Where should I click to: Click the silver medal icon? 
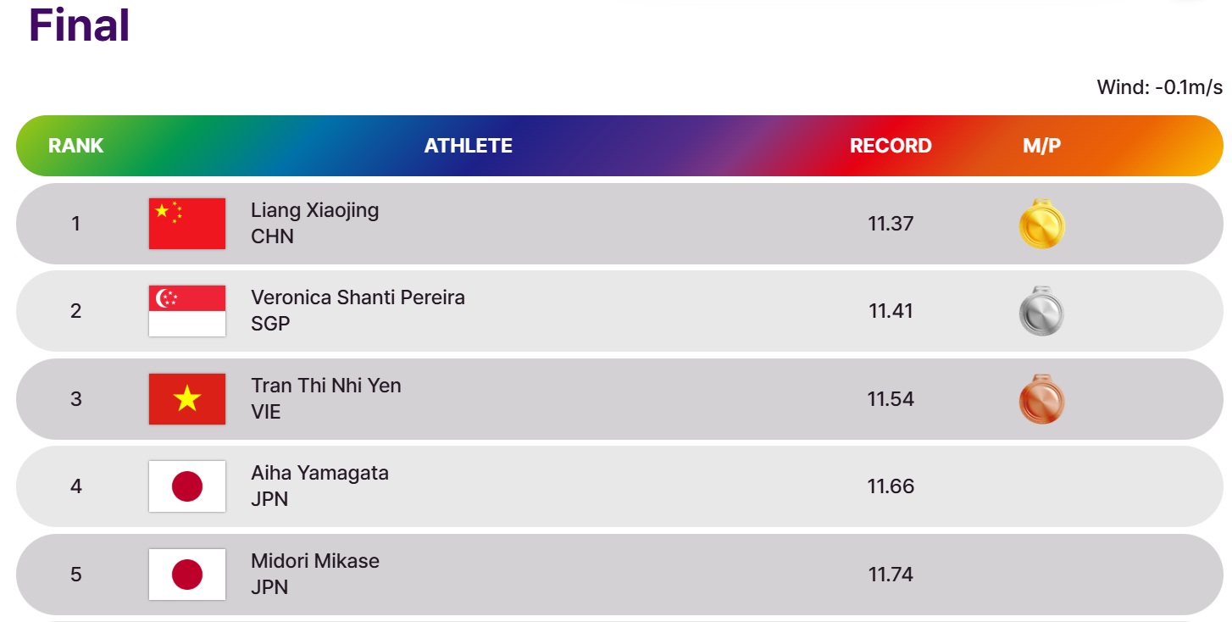point(1041,311)
